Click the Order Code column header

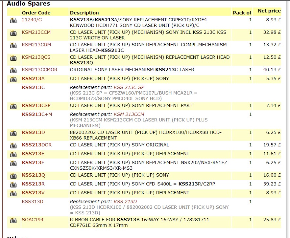pos(36,13)
